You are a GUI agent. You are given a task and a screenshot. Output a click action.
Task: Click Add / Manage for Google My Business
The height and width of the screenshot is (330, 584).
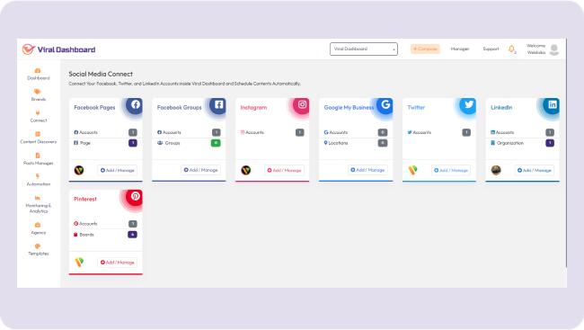click(x=367, y=170)
